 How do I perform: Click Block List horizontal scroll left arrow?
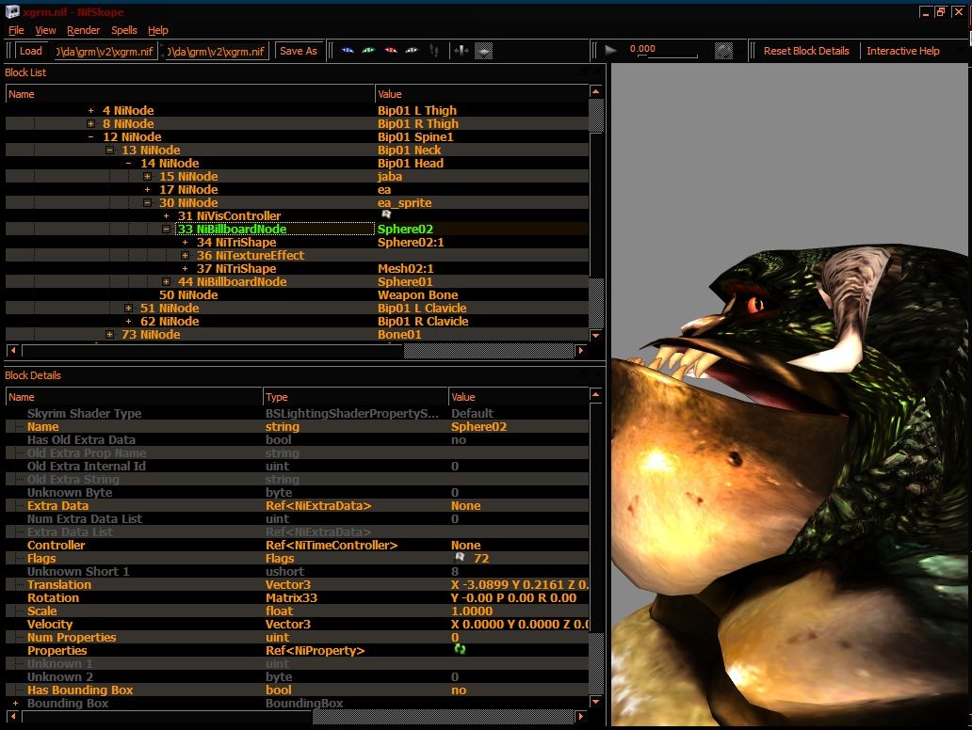[12, 351]
